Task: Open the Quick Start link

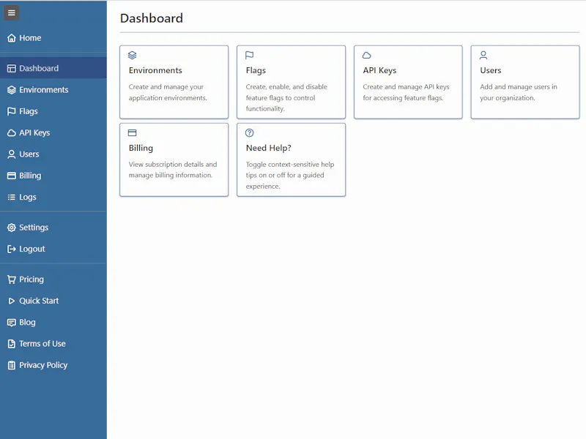Action: click(x=53, y=301)
